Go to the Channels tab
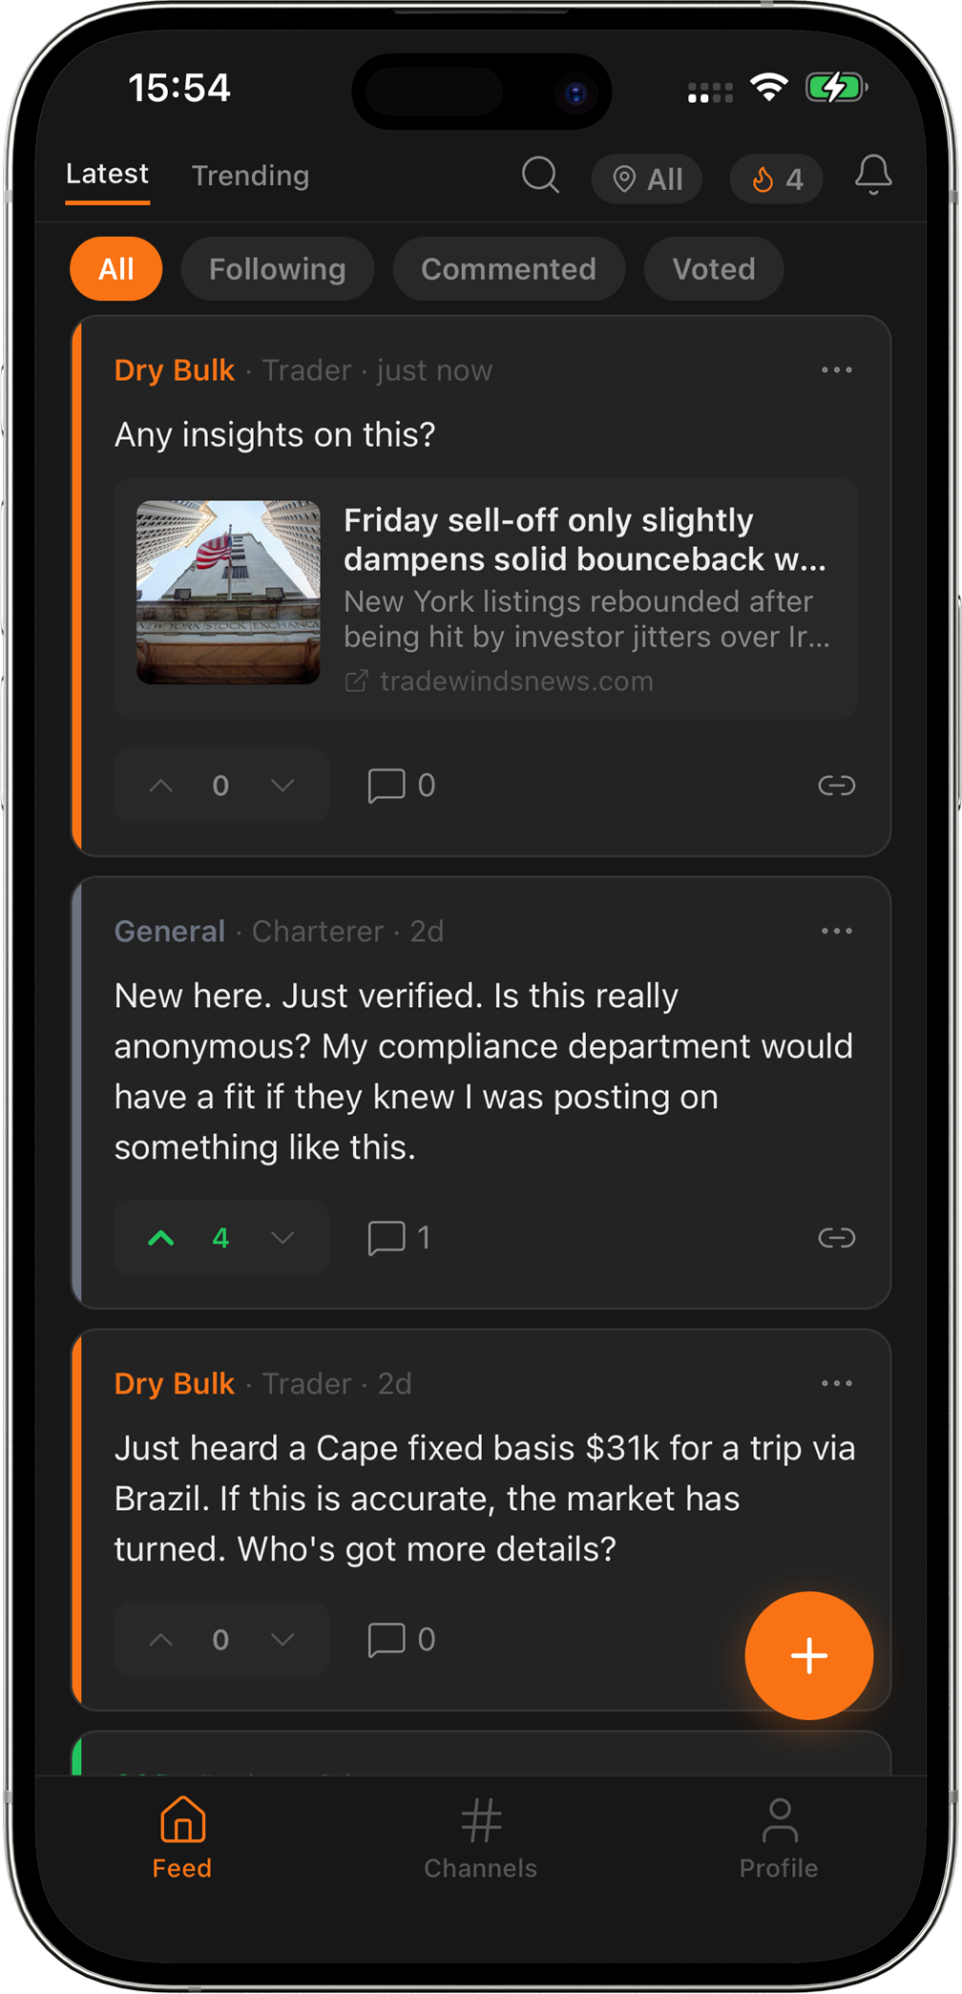Image resolution: width=962 pixels, height=1994 pixels. 480,1838
